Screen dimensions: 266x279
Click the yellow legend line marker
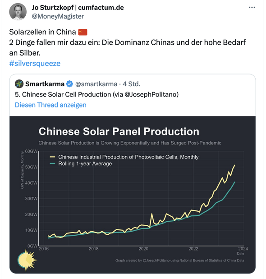point(52,157)
